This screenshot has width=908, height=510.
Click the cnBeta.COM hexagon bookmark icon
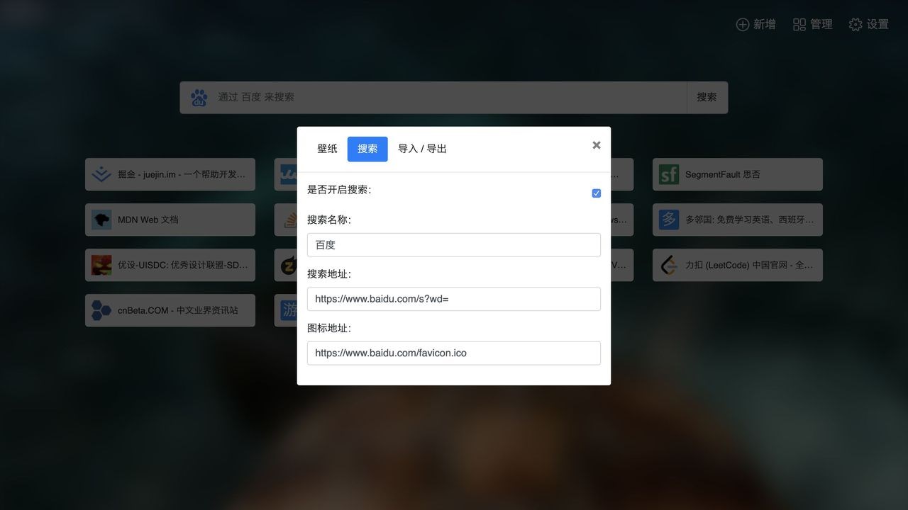click(x=101, y=310)
